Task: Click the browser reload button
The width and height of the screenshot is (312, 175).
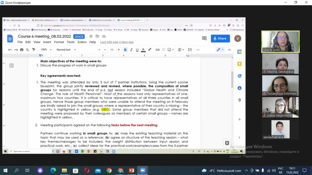Action: [14, 26]
